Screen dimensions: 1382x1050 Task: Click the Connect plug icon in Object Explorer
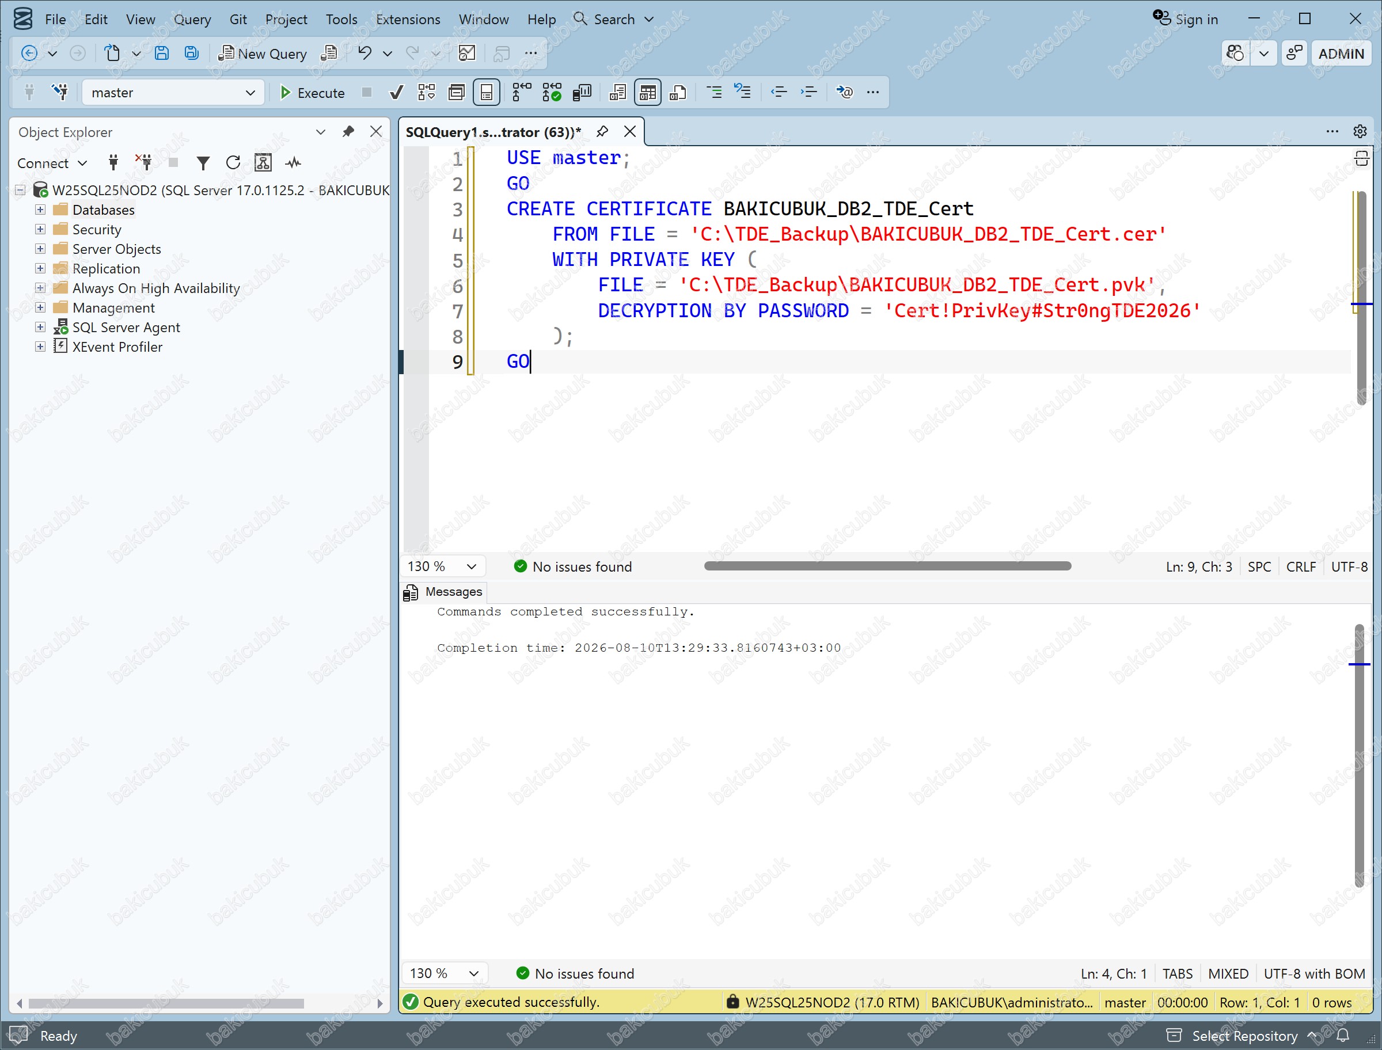coord(113,163)
